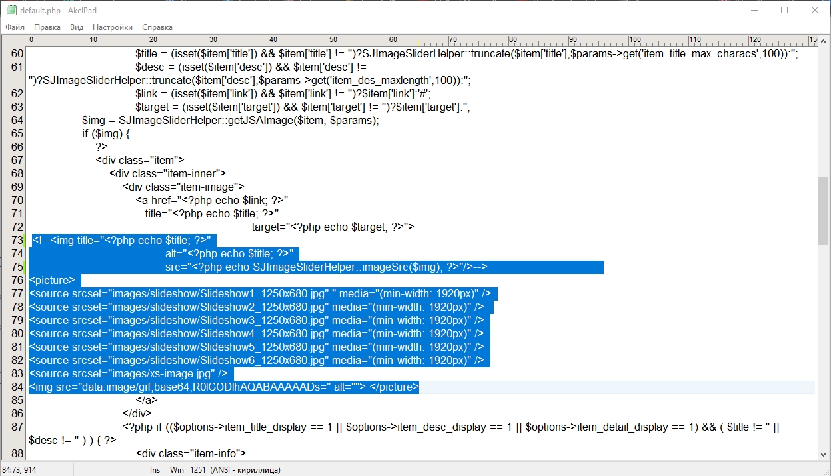Viewport: 831px width, 476px height.
Task: Close the default.php AkelPad window
Action: point(815,10)
